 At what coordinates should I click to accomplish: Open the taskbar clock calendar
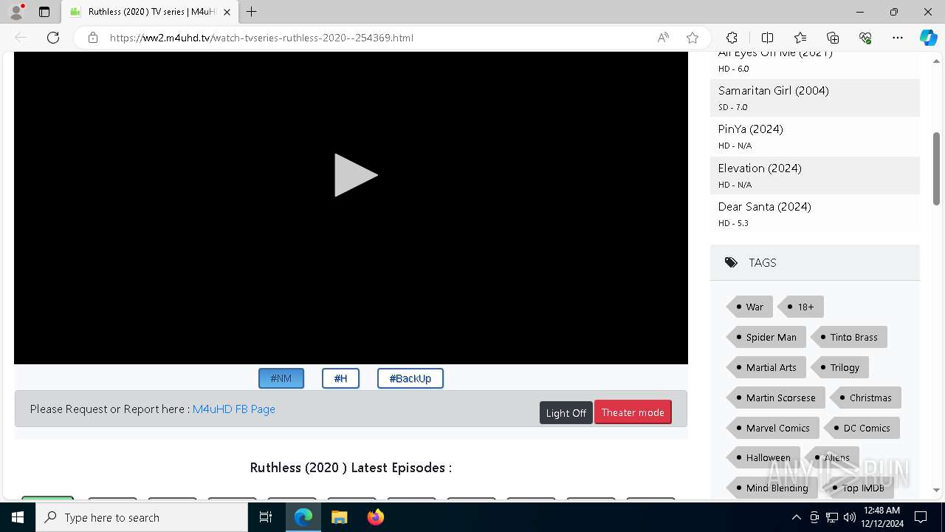click(x=882, y=517)
